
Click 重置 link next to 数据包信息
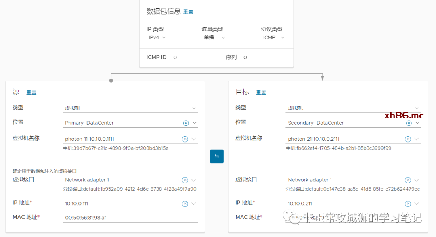(188, 12)
